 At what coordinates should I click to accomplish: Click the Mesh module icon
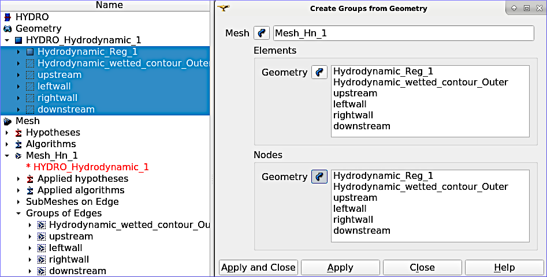click(8, 121)
